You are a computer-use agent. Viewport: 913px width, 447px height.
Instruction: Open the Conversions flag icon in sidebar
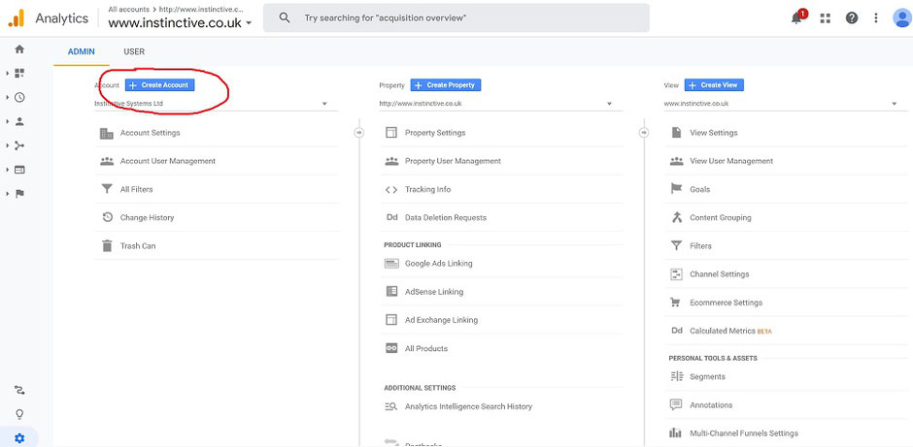[x=19, y=194]
